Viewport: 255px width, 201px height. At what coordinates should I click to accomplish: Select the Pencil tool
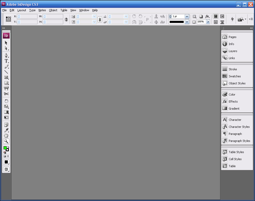pyautogui.click(x=6, y=66)
